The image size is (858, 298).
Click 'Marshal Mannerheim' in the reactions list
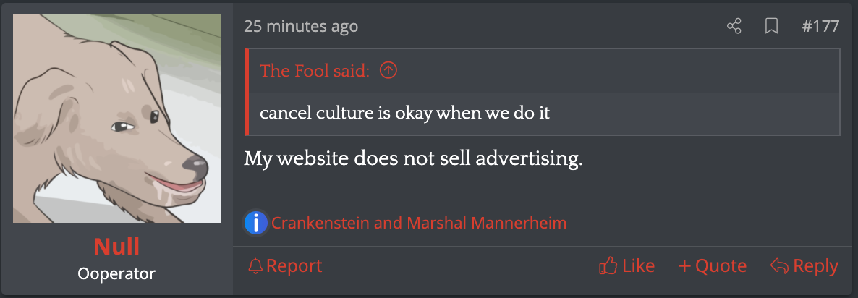487,223
